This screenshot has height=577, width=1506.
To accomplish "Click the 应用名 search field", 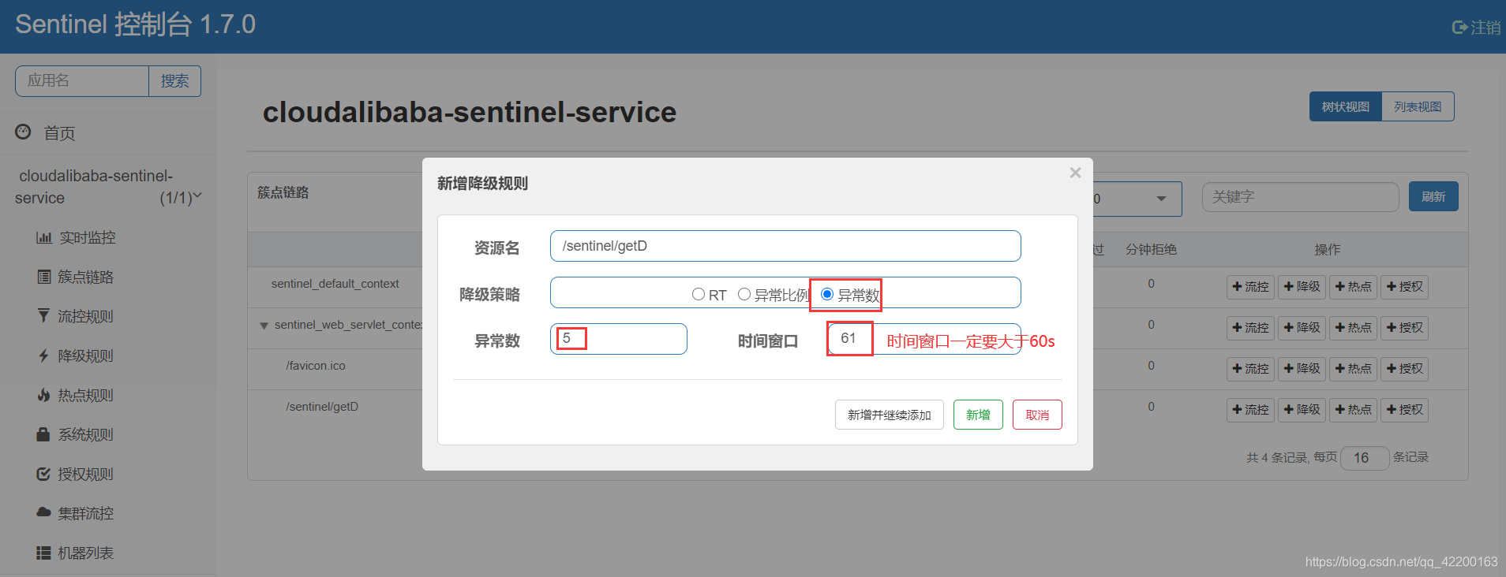I will tap(82, 80).
